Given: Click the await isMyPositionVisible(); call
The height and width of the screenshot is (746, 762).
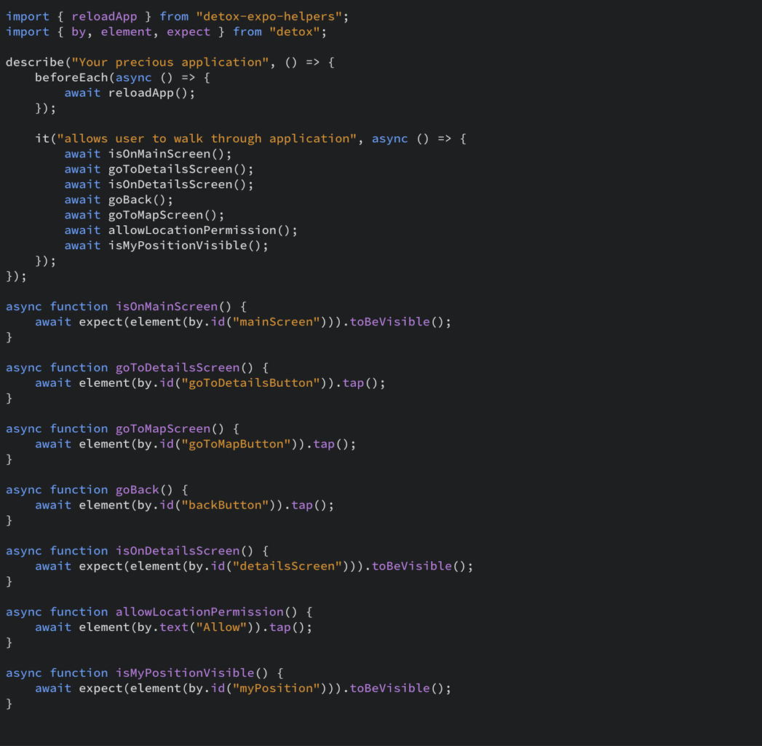Looking at the screenshot, I should [166, 246].
